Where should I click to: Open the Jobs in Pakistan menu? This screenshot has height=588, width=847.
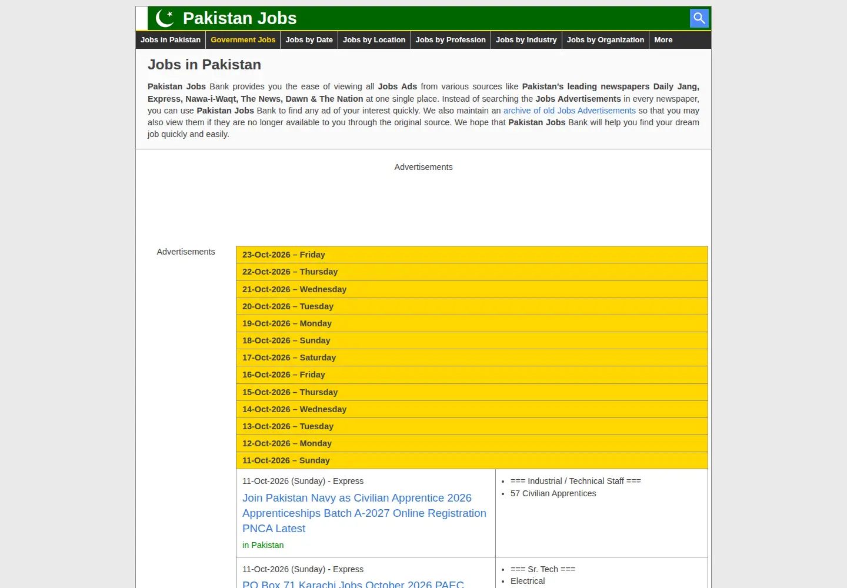(171, 40)
